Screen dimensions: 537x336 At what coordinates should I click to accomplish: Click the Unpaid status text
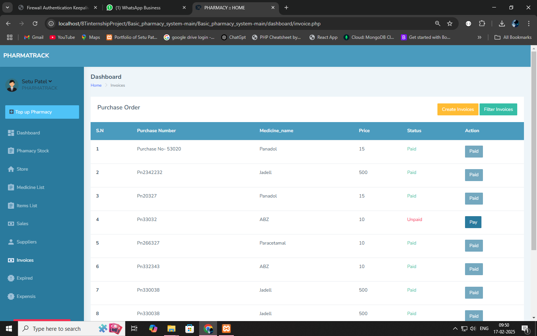tap(414, 220)
